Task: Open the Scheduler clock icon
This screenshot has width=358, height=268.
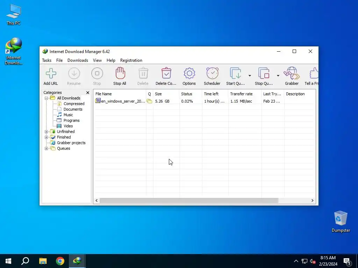Action: pos(212,73)
